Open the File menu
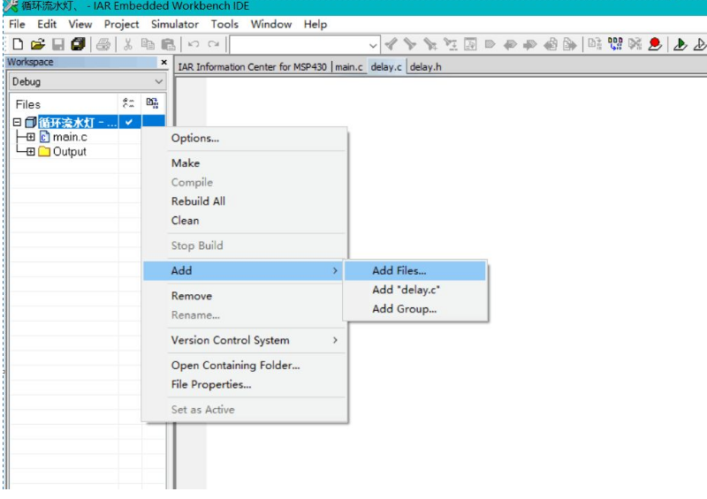The image size is (707, 499). point(17,24)
